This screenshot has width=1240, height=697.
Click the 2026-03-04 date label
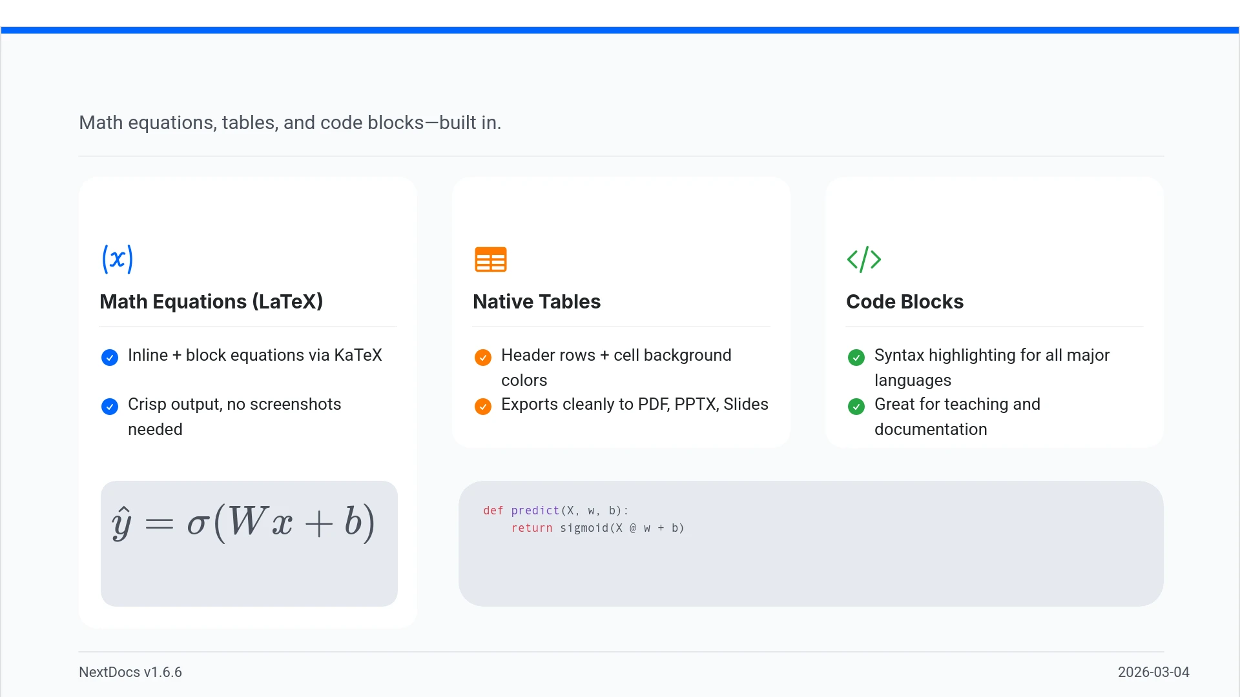1153,672
